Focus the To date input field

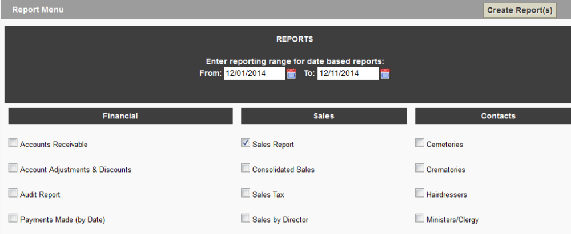348,73
